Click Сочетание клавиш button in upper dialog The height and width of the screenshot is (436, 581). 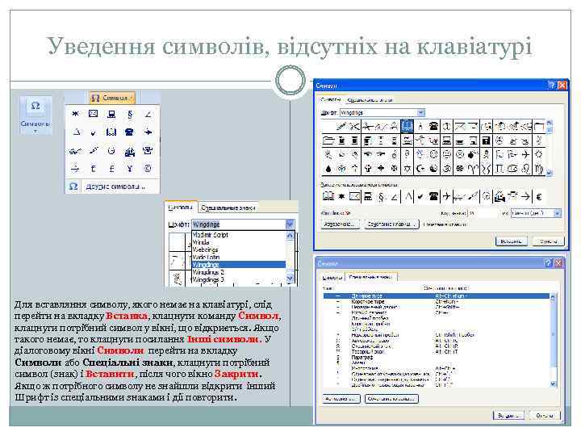(391, 224)
